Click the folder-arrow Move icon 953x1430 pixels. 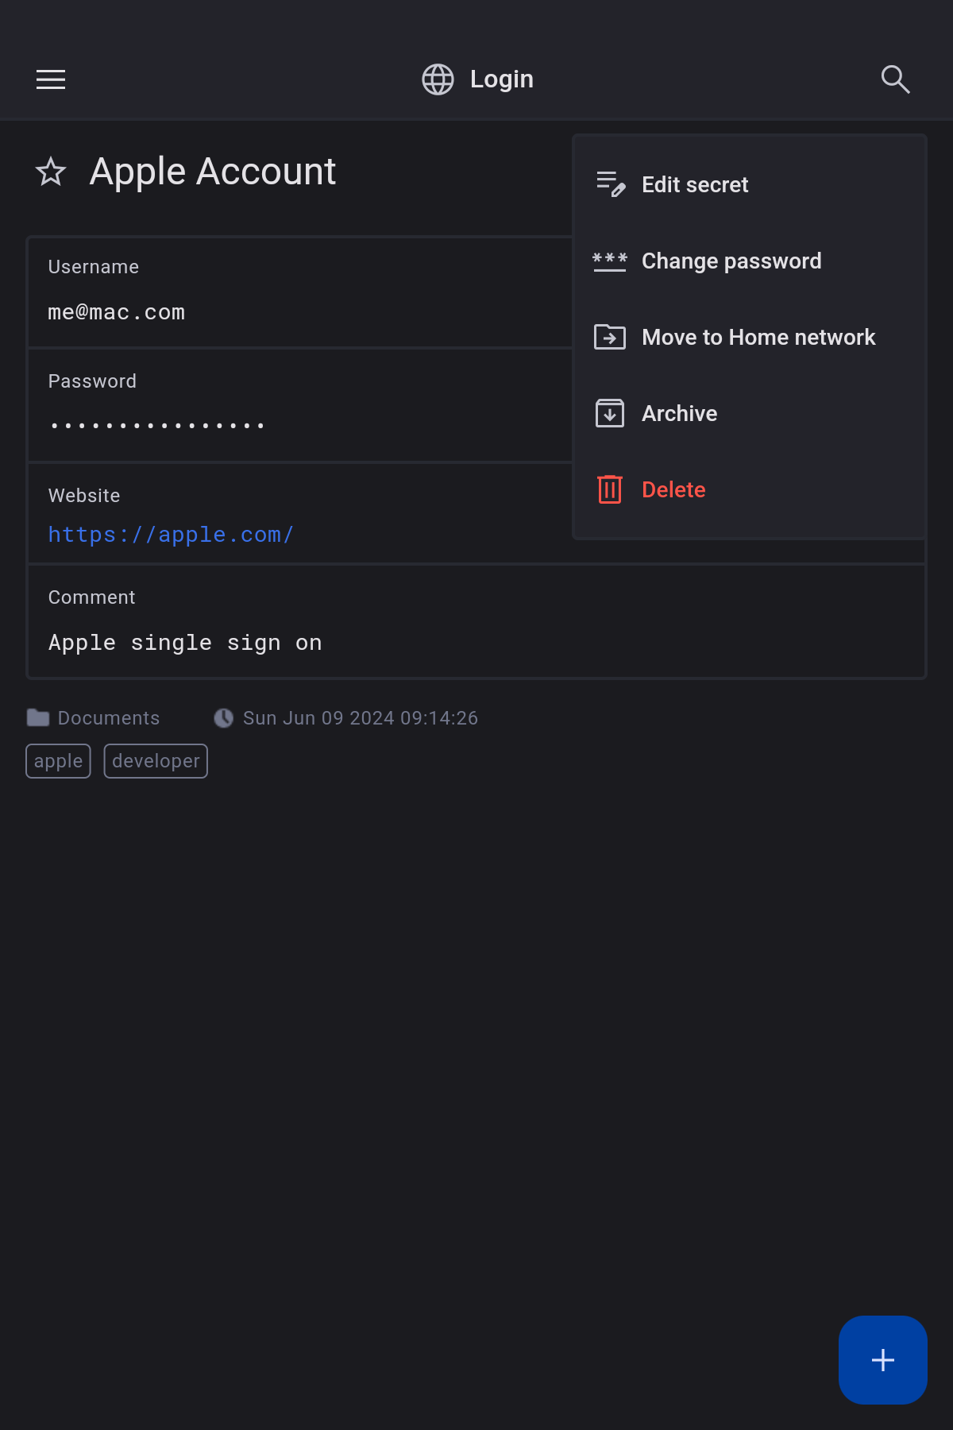[610, 337]
